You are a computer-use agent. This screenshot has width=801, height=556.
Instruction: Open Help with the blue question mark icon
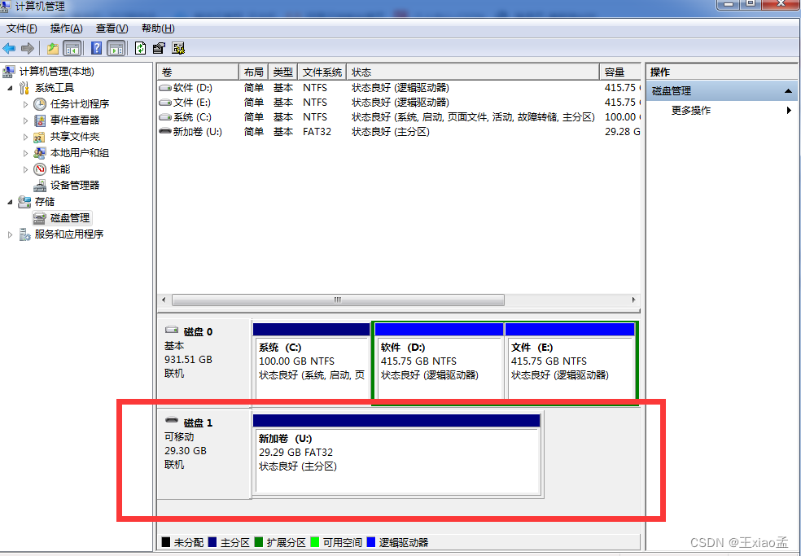[x=96, y=48]
